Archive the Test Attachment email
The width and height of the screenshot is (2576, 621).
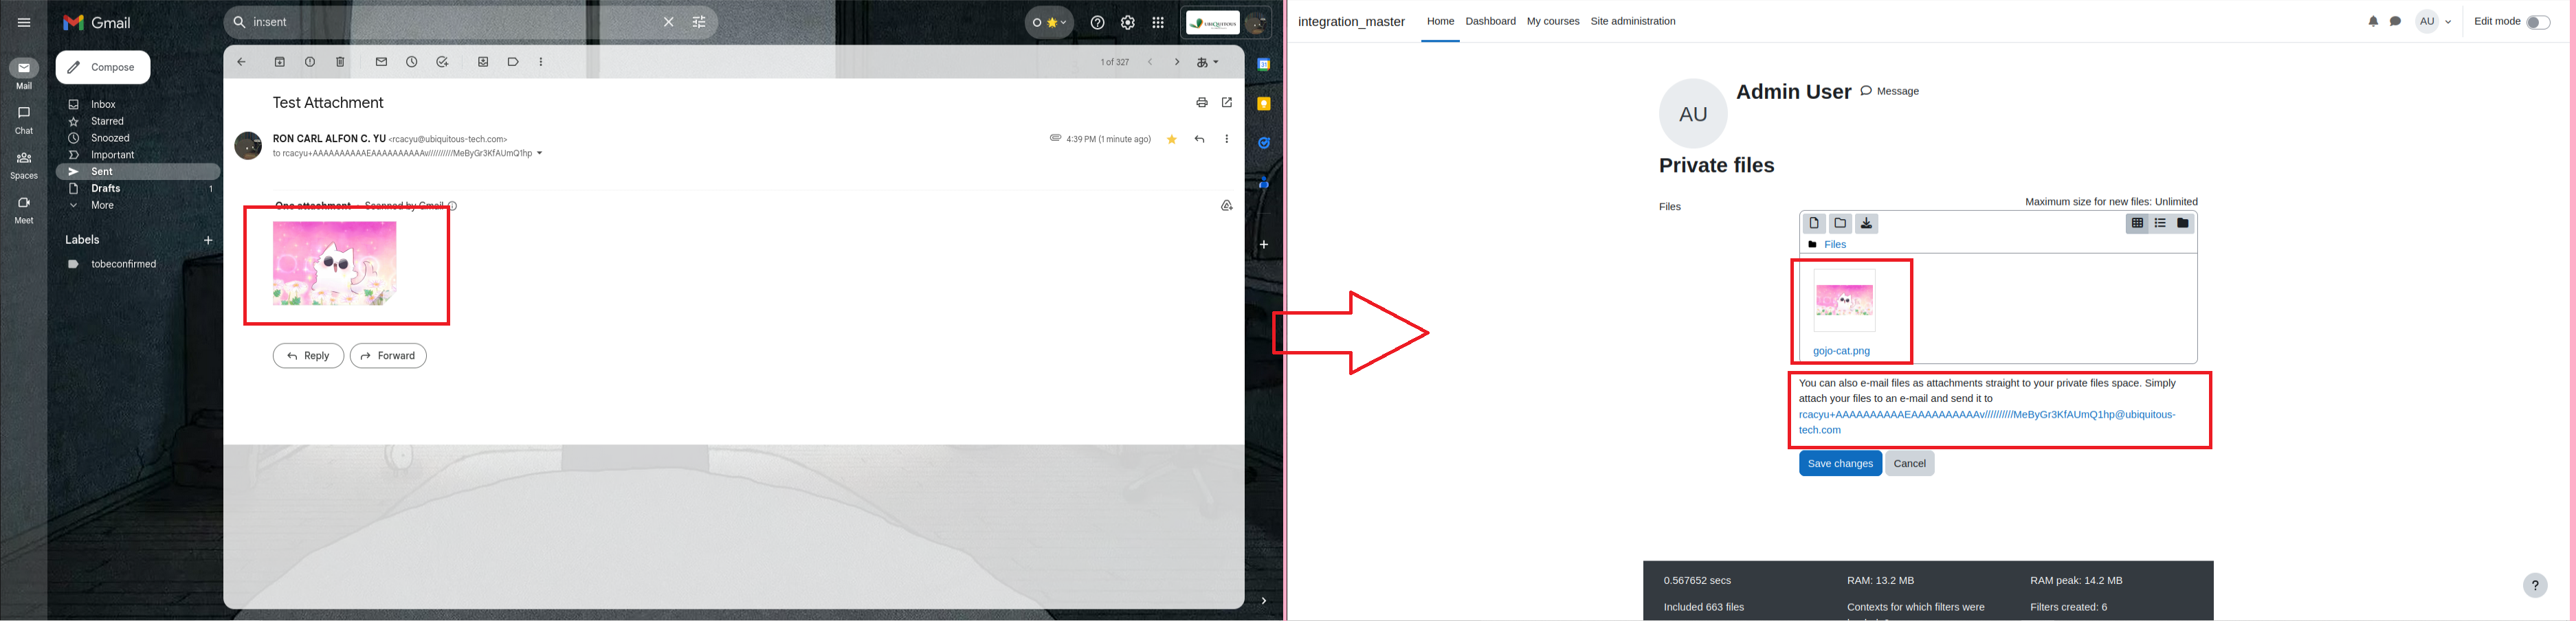280,62
